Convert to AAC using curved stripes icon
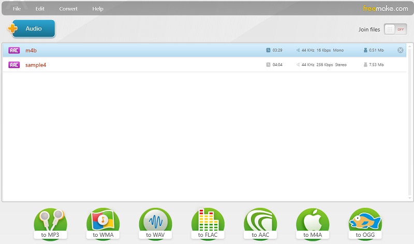Image resolution: width=414 pixels, height=244 pixels. 260,224
